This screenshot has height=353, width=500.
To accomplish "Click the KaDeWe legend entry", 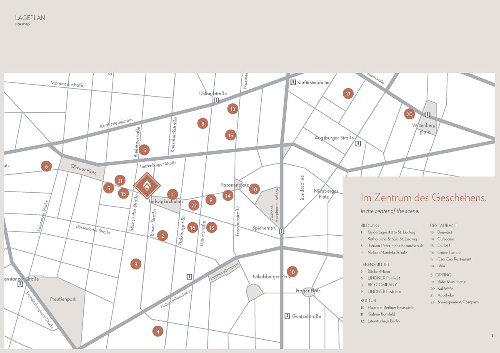I will (x=445, y=288).
